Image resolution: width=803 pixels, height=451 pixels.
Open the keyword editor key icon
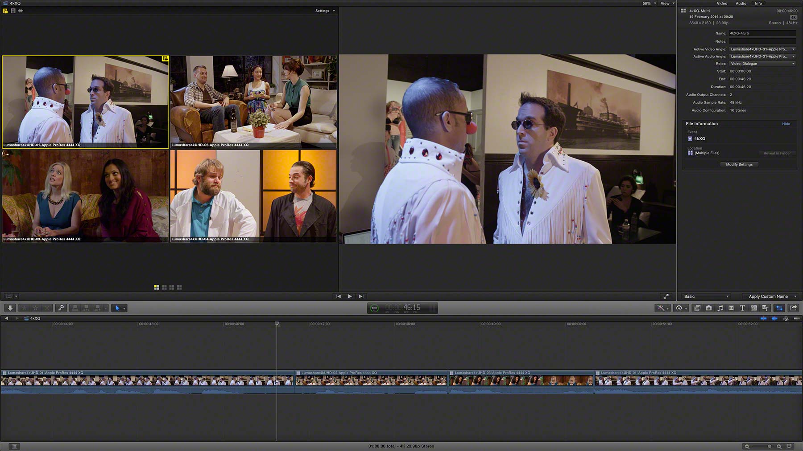click(61, 308)
